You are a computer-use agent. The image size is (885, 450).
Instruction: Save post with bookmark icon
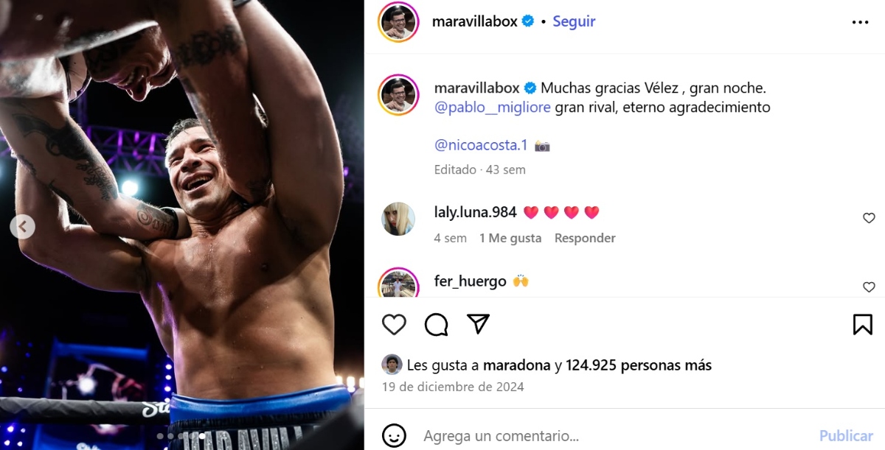pos(863,324)
